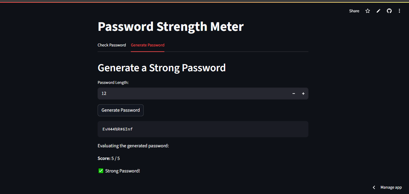Click the Evaluating the generated password text

pos(133,146)
